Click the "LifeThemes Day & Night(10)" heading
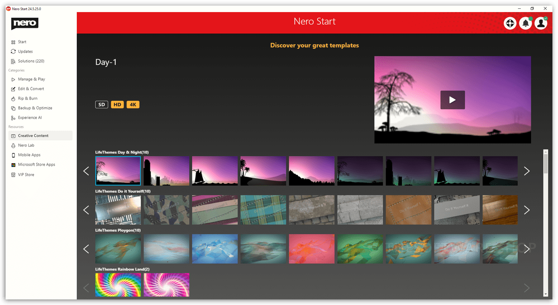Screen dimensions: 558x305 122,152
